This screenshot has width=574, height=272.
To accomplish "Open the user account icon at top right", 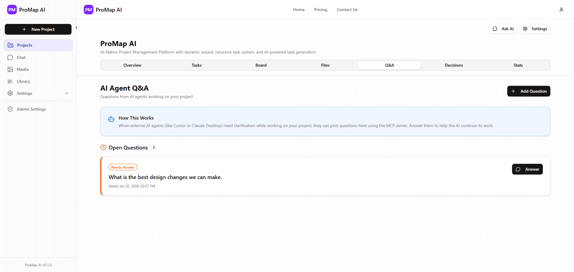I will [x=561, y=9].
